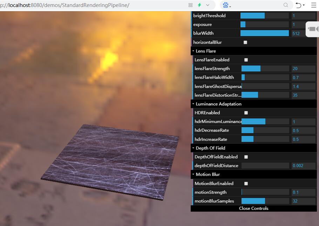Click the green lightning speed-mode icon
The width and height of the screenshot is (319, 226).
199,5
